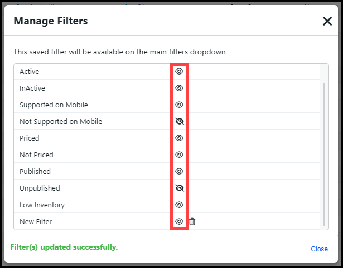Click the eye icon beside Priced
The image size is (343, 268).
(179, 138)
